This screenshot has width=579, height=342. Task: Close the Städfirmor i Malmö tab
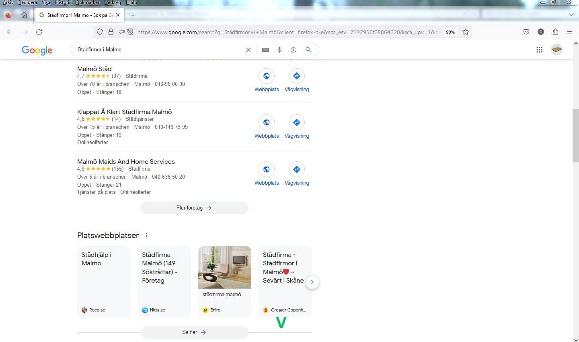click(x=118, y=15)
